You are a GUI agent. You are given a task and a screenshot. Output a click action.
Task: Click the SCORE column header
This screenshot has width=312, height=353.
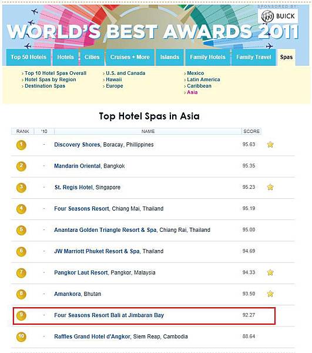pos(251,131)
